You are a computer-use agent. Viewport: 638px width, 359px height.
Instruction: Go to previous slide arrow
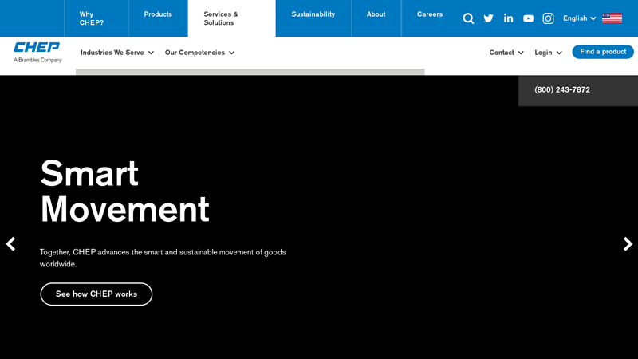(x=10, y=244)
